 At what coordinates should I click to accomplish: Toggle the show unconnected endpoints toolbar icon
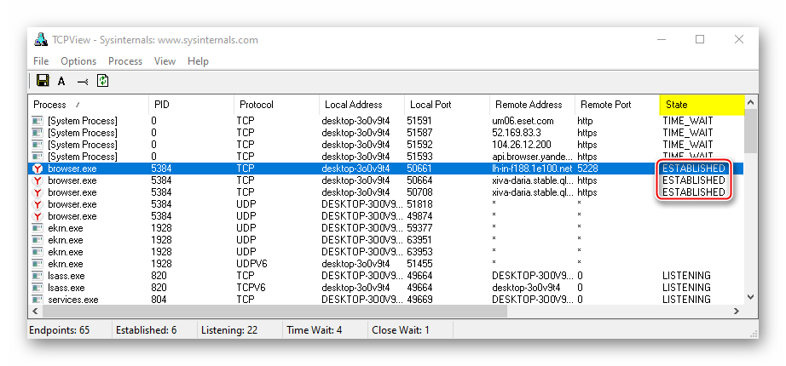click(83, 81)
